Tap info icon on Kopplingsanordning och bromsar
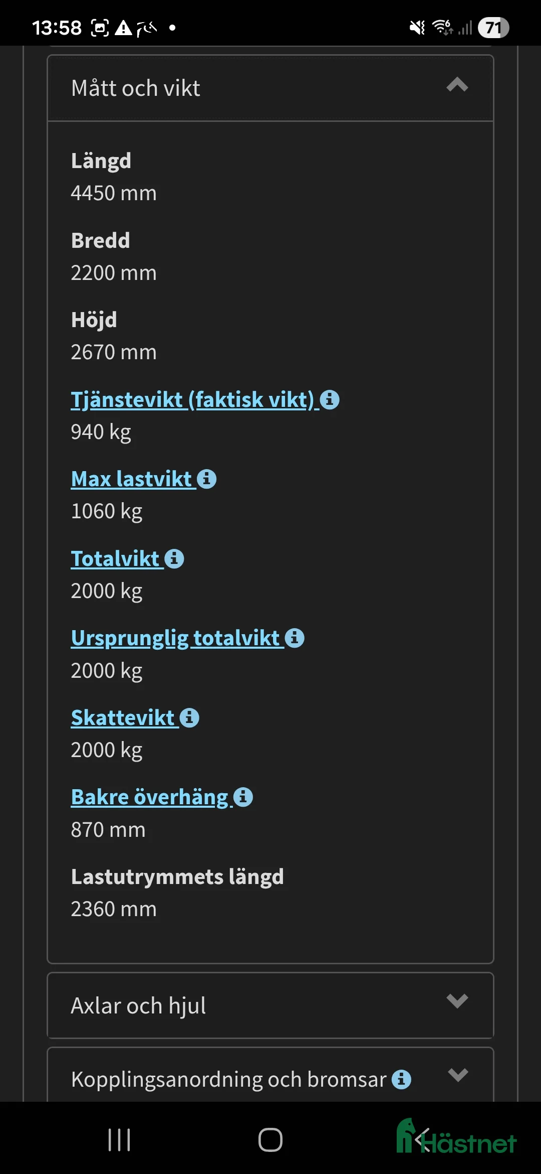This screenshot has height=1174, width=541. (401, 1079)
